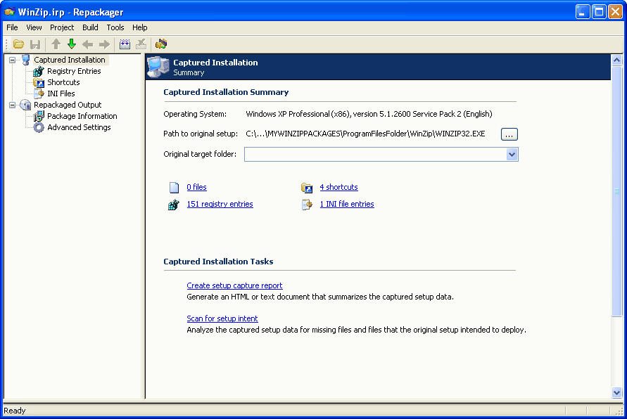Screen dimensions: 627x419
Task: Click the vertical scrollbar down arrow
Action: (617, 393)
